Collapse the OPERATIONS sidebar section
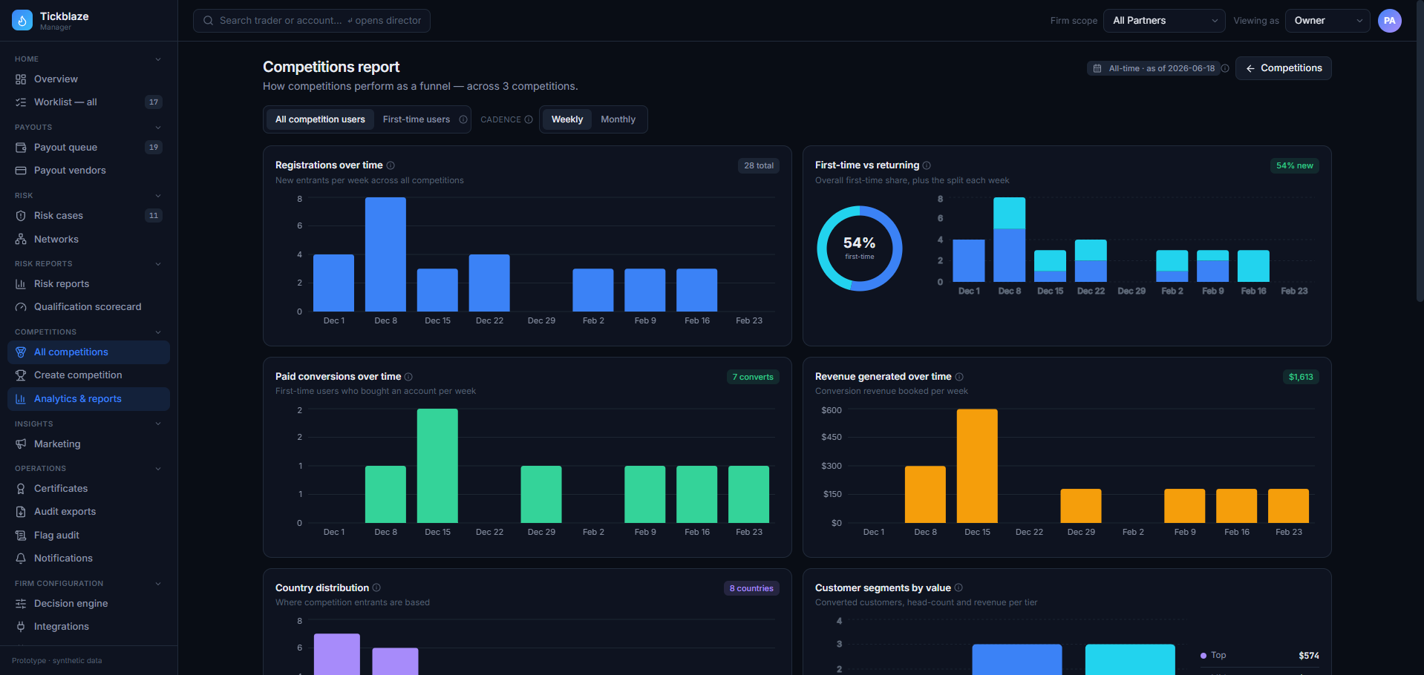This screenshot has width=1424, height=675. 158,469
